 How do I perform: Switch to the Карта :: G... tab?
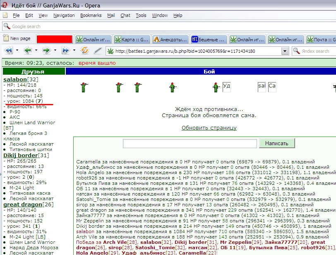click(x=131, y=39)
